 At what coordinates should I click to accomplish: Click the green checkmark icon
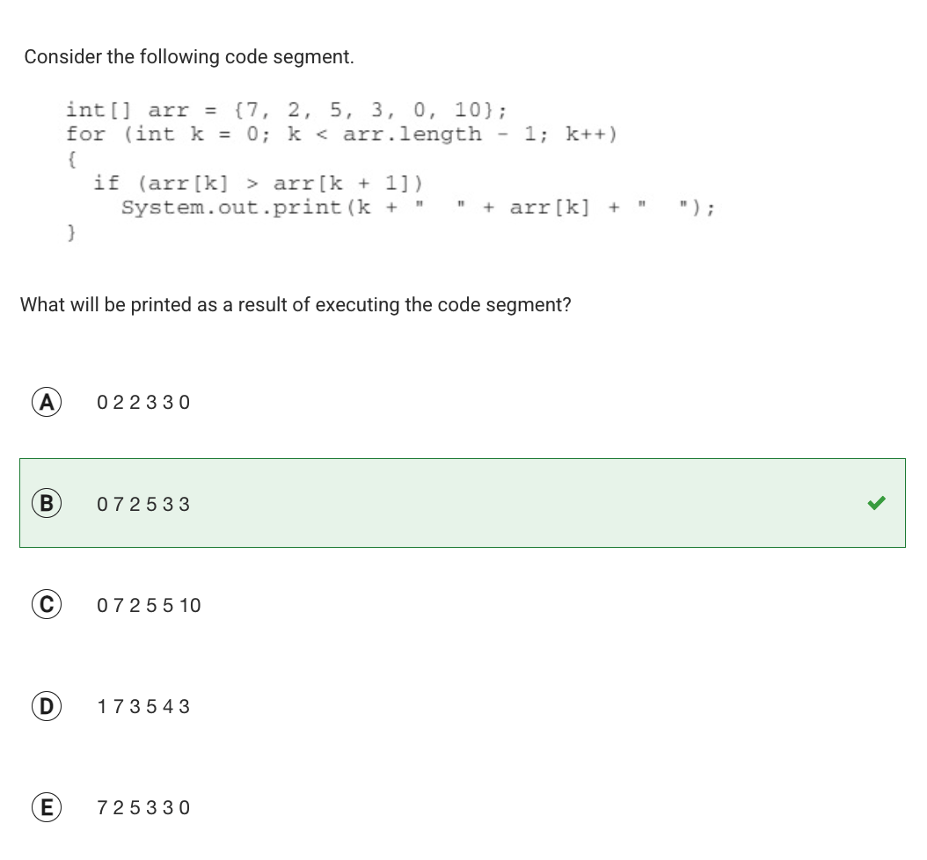pyautogui.click(x=876, y=502)
